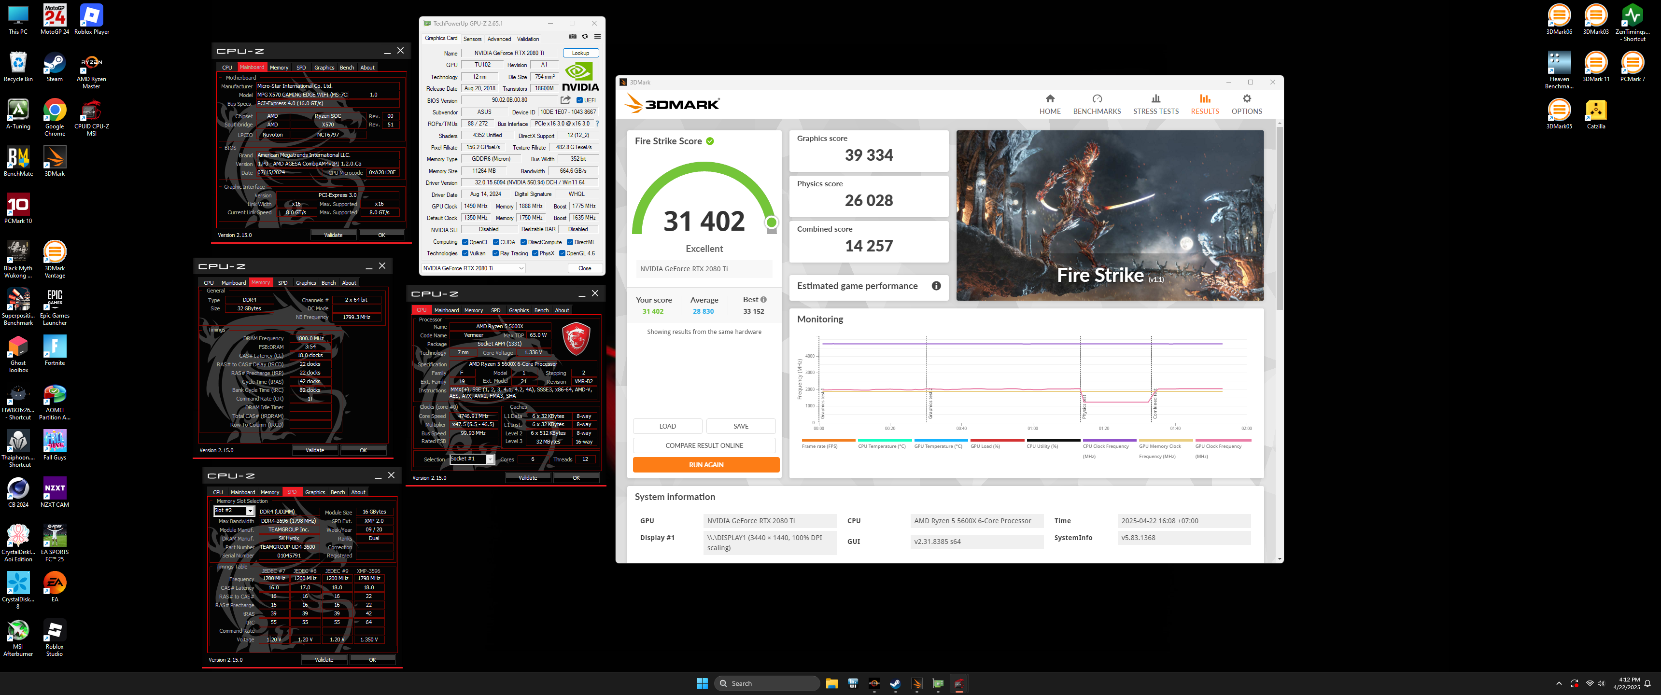The width and height of the screenshot is (1661, 695).
Task: Open the GPU-Z hamburger menu
Action: (x=597, y=37)
